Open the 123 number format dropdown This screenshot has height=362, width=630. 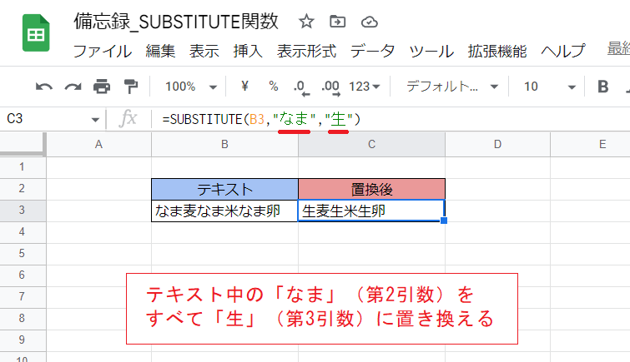pyautogui.click(x=365, y=87)
